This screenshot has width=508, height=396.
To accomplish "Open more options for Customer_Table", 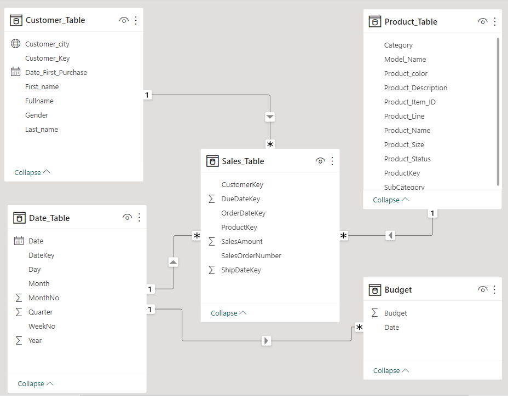I will tap(136, 20).
